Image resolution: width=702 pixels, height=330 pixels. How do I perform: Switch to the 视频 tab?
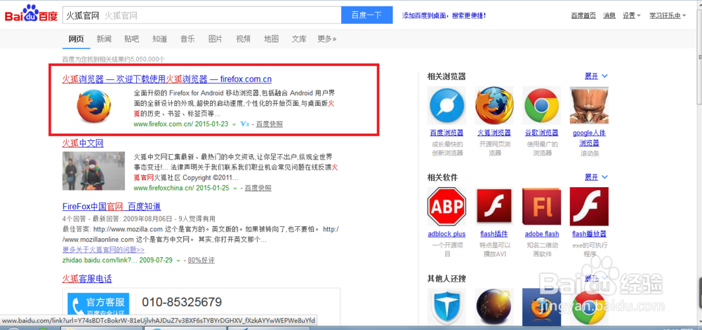tap(243, 39)
